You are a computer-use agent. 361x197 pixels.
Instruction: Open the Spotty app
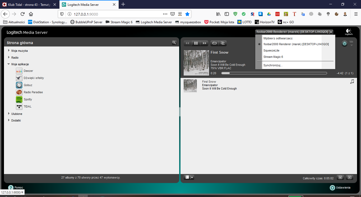click(24, 99)
